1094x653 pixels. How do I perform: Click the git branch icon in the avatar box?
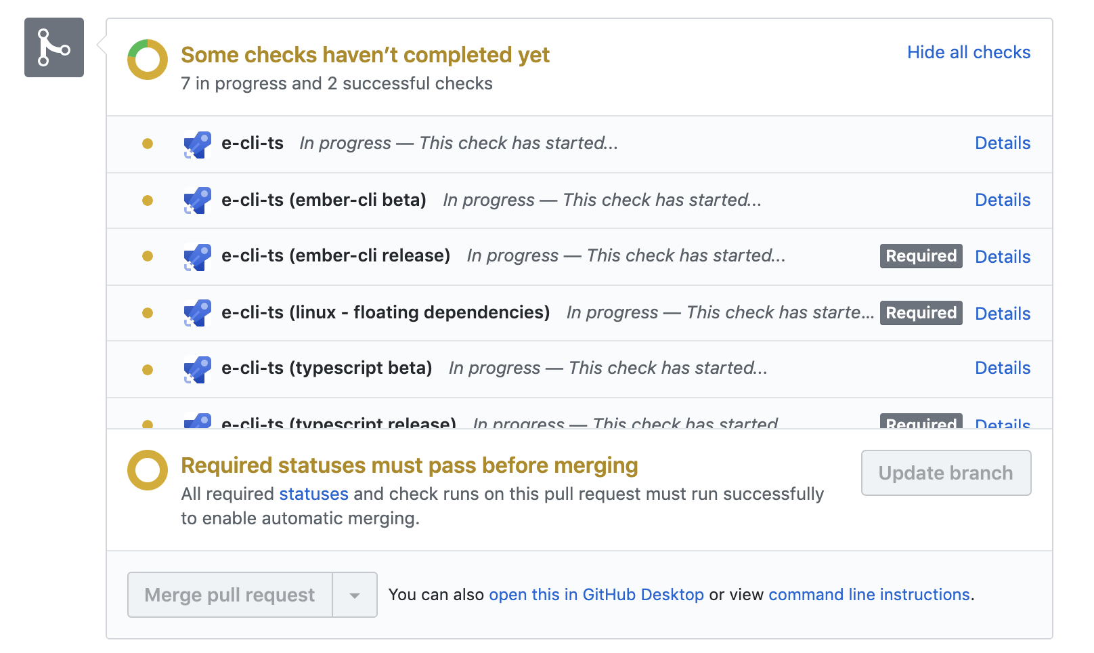(x=53, y=47)
